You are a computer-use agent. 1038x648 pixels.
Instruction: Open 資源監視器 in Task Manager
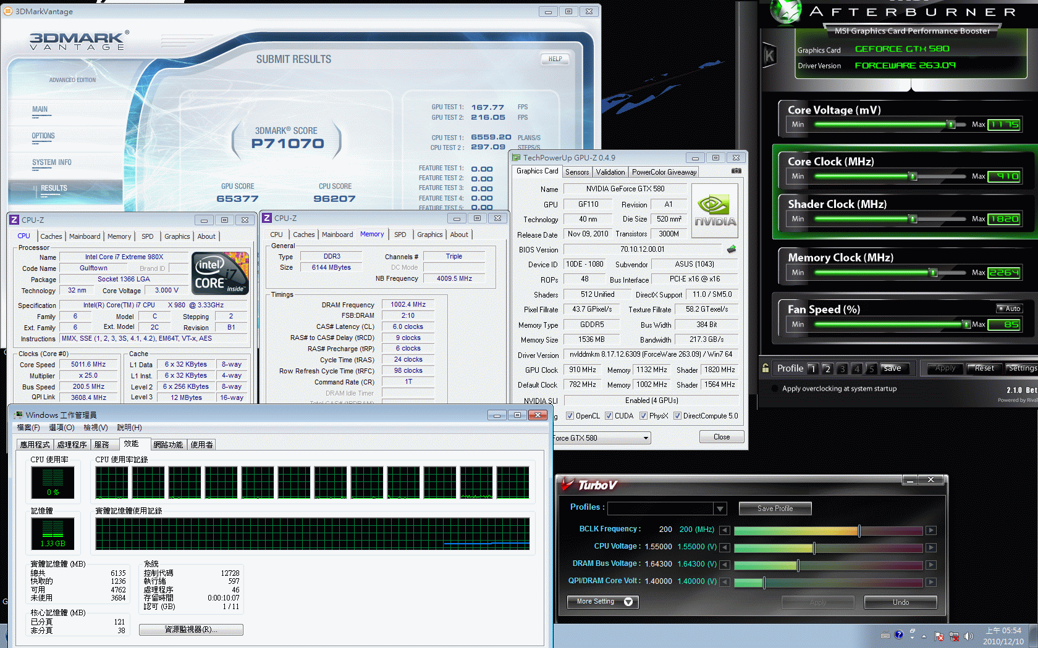point(191,629)
